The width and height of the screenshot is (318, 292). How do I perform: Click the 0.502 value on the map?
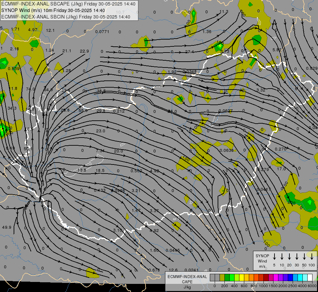[x=136, y=171]
